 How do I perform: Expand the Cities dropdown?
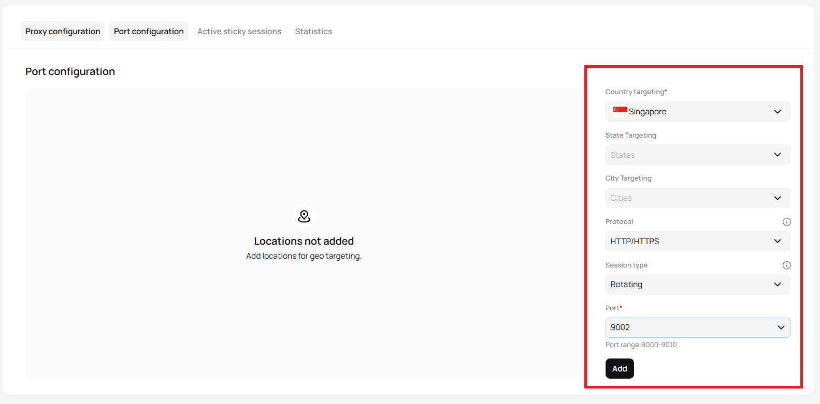click(698, 198)
